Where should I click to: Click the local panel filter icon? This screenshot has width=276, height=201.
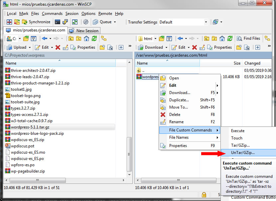tap(34, 38)
